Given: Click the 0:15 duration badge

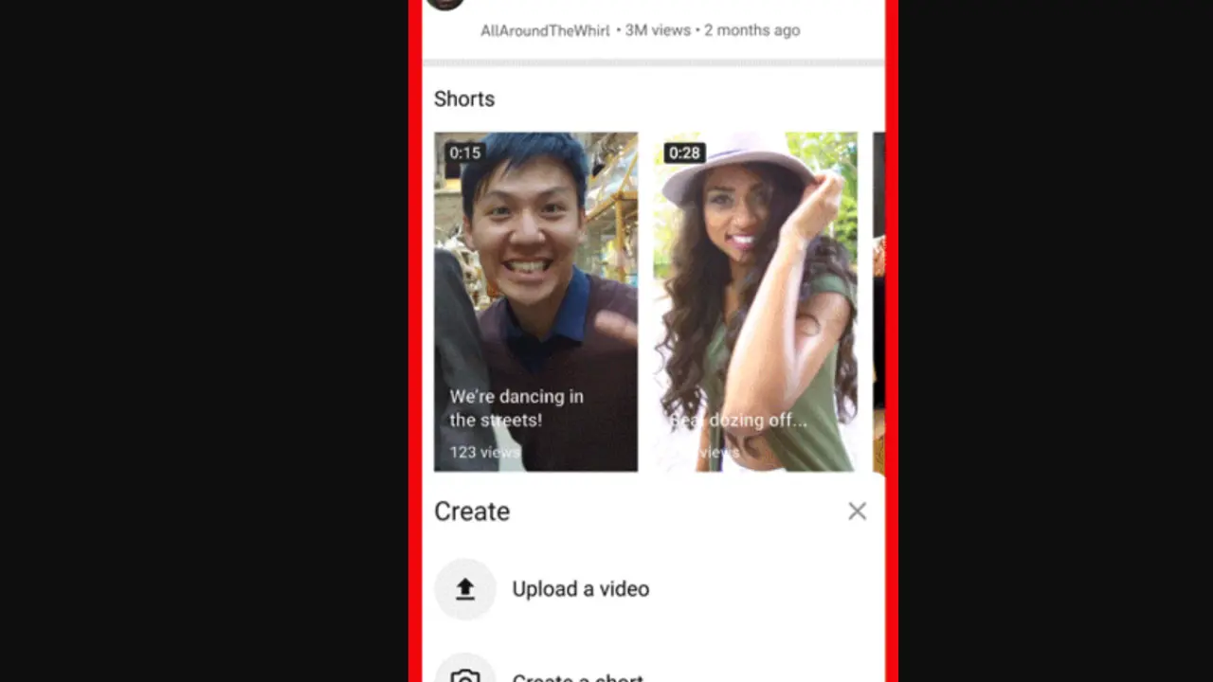Looking at the screenshot, I should pos(465,153).
